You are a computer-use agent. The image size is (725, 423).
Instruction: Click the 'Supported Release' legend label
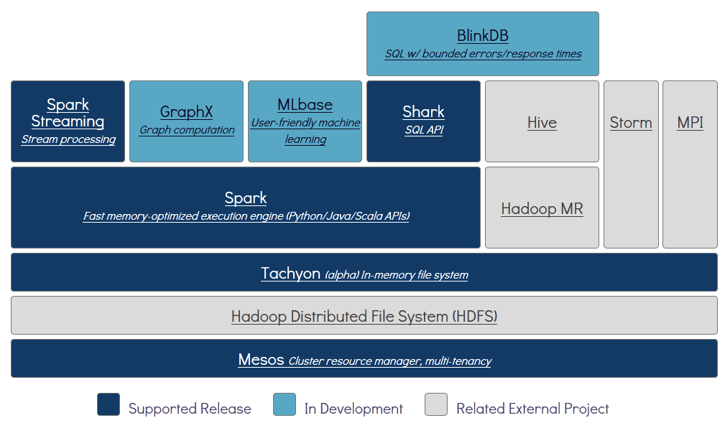click(x=190, y=409)
